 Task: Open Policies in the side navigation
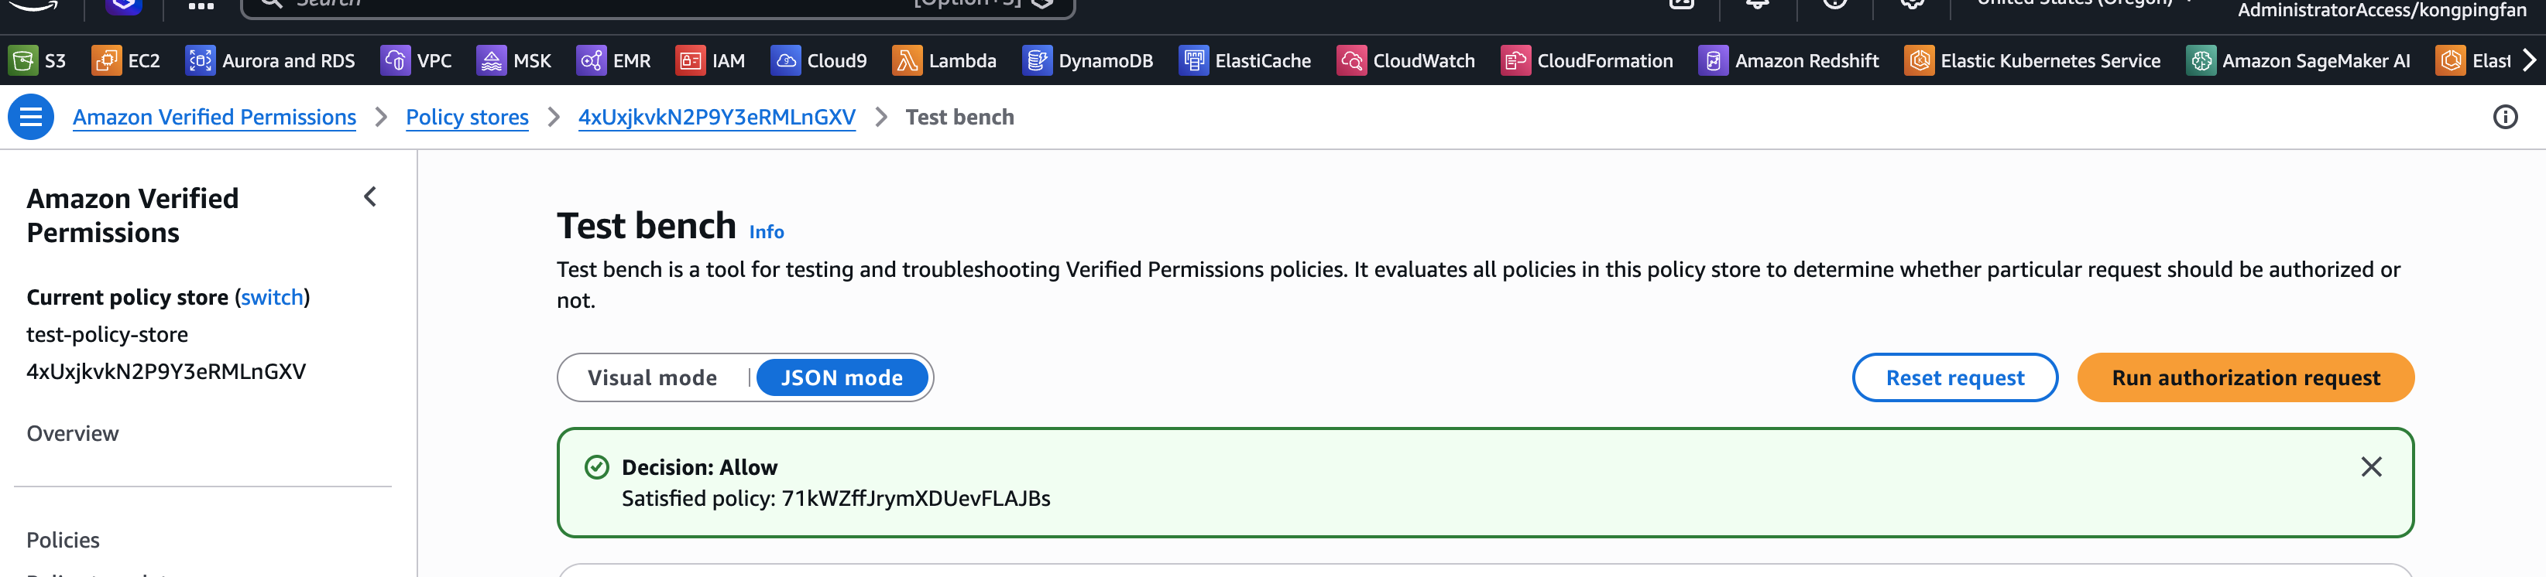pos(62,539)
